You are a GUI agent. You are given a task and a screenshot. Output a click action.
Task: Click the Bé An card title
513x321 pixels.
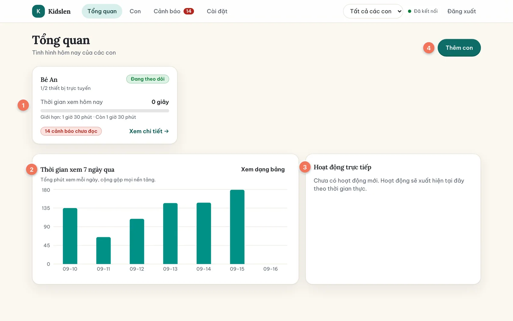(49, 80)
